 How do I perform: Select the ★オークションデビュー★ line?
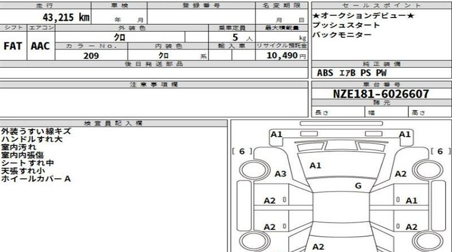[x=363, y=15]
